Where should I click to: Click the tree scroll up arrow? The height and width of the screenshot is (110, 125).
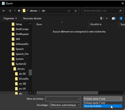(30, 24)
